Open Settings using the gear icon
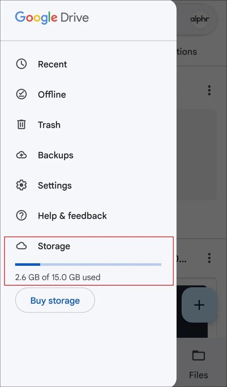227x387 pixels. (x=21, y=185)
